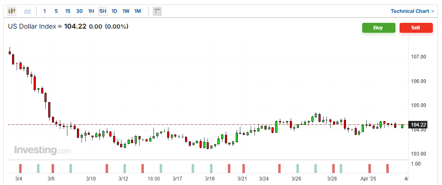The width and height of the screenshot is (442, 185).
Task: Click the first red volume bar at 3/4
Action: tap(20, 168)
